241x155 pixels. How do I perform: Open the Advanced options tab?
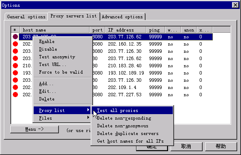point(122,17)
